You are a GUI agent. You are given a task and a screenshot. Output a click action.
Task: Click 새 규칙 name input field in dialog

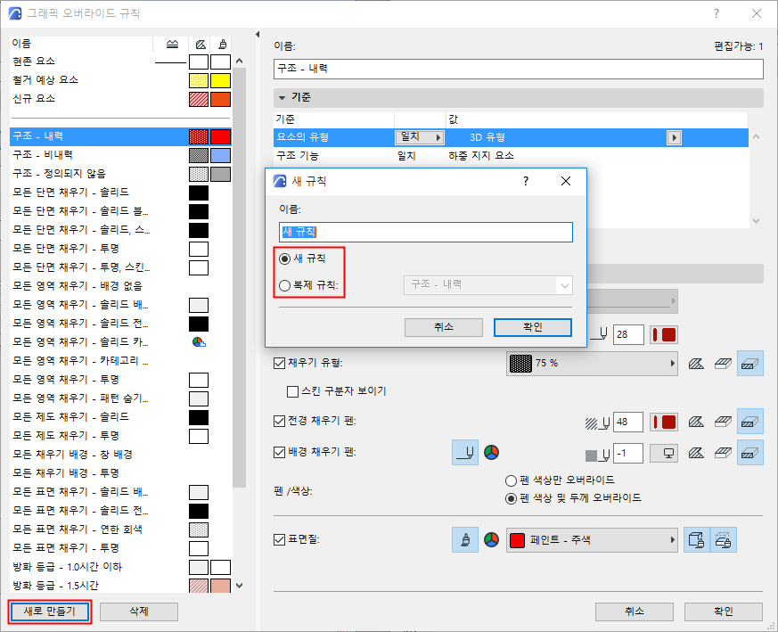tap(426, 232)
